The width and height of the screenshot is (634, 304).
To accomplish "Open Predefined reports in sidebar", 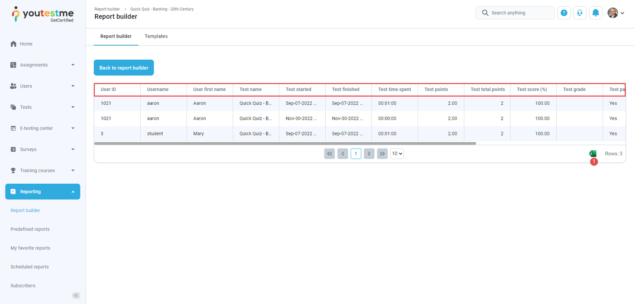I will tap(30, 229).
